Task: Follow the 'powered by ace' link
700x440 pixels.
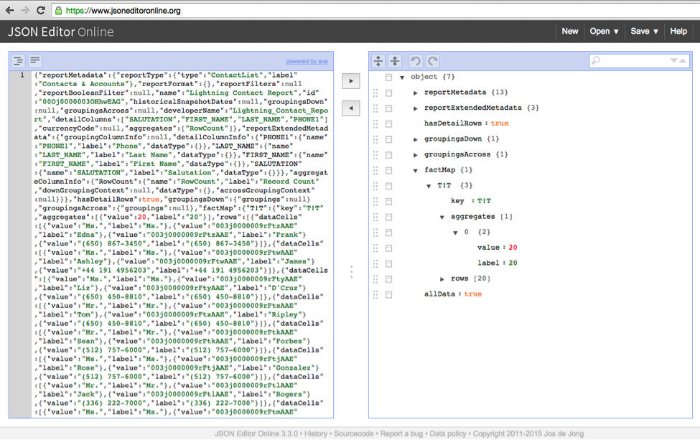Action: point(307,61)
